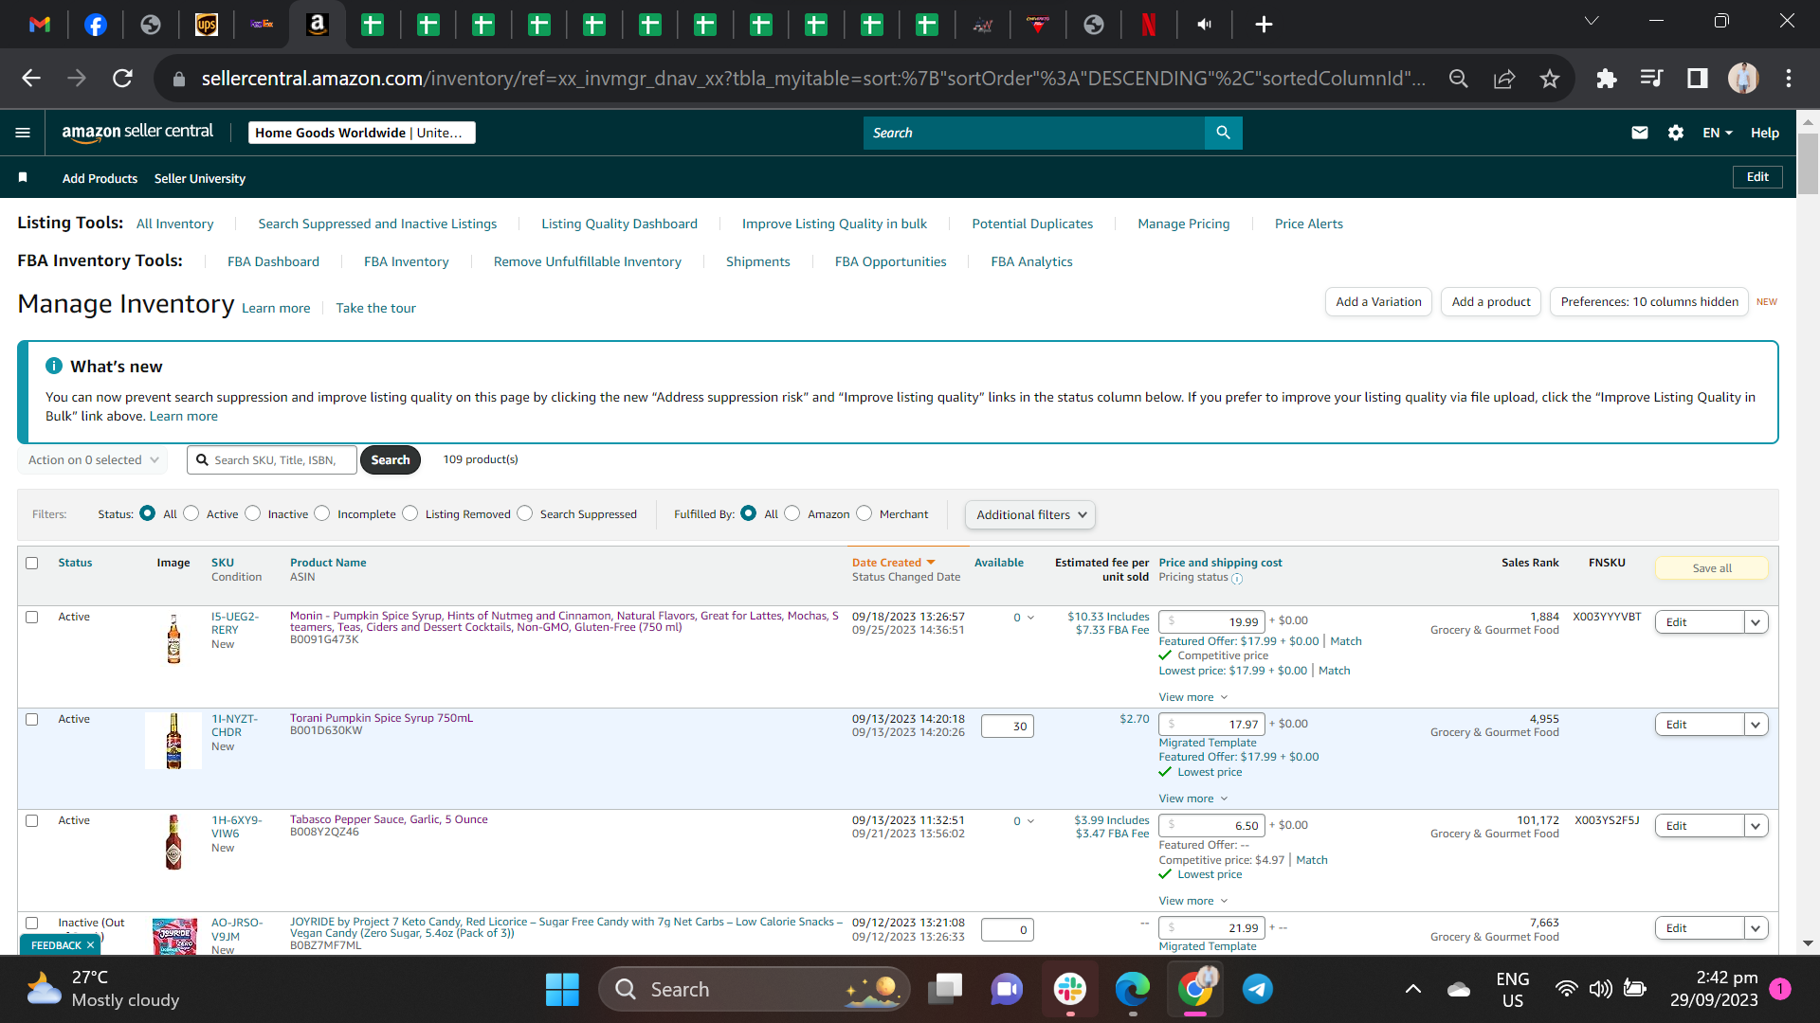
Task: Open the EN language dropdown
Action: point(1717,133)
